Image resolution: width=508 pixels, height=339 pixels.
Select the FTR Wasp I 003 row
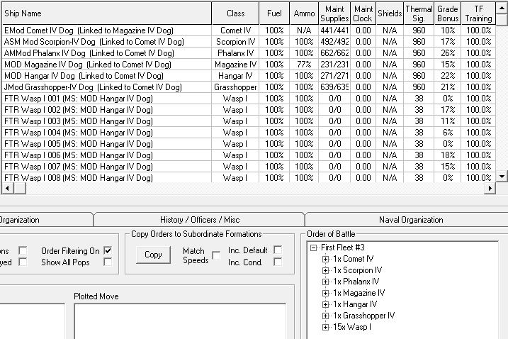click(249, 121)
